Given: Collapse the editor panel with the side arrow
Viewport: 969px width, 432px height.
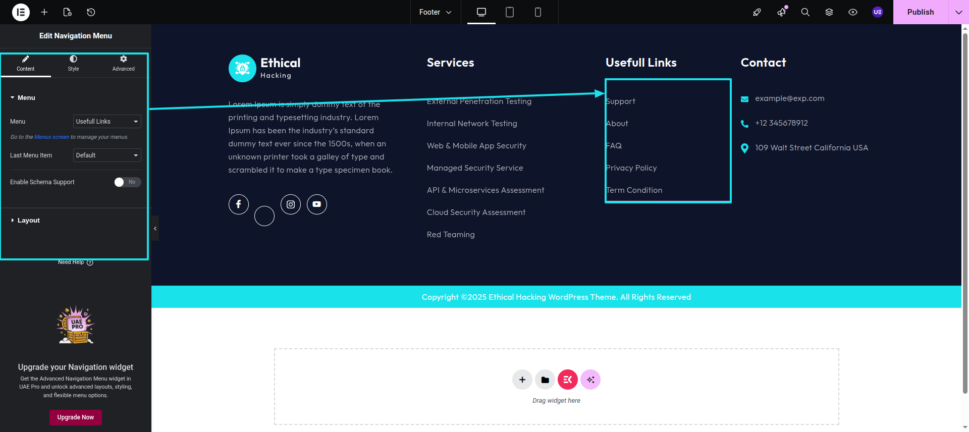Looking at the screenshot, I should click(x=155, y=229).
